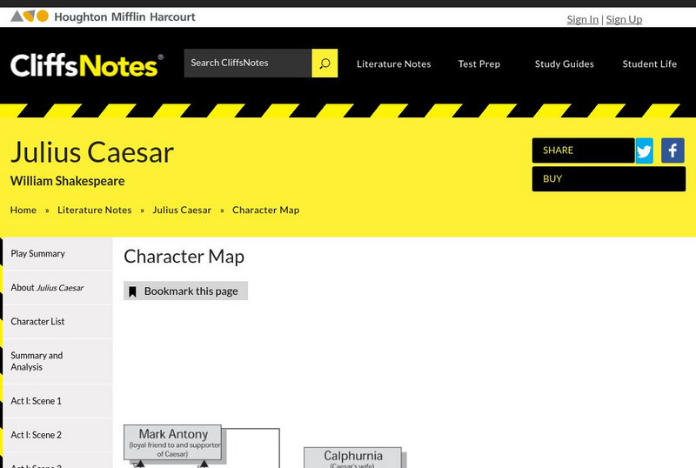Click the BUY button
Image resolution: width=696 pixels, height=468 pixels.
(x=608, y=179)
